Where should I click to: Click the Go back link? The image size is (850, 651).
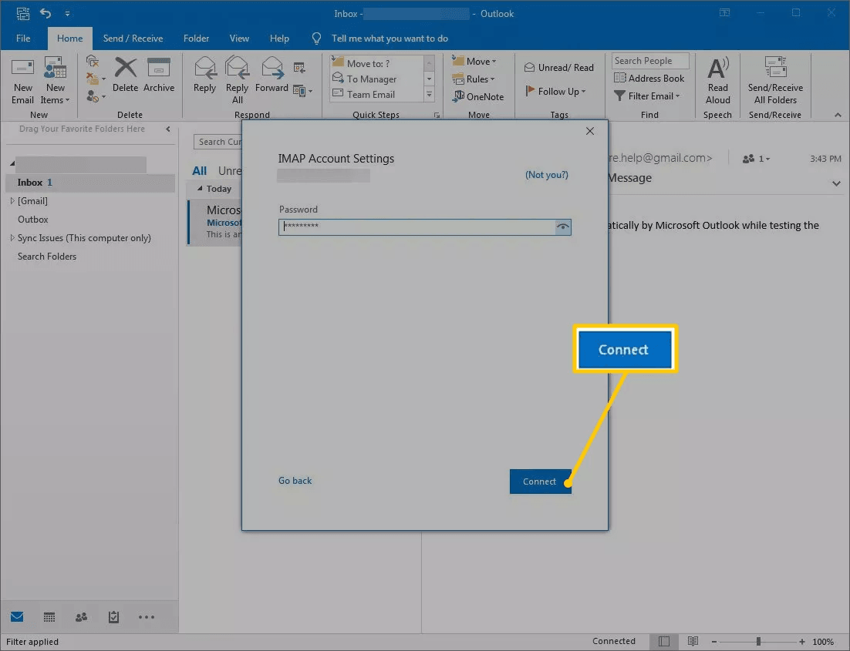pos(295,481)
